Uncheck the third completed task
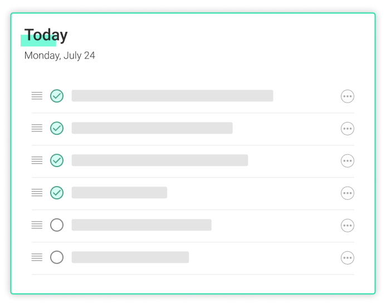The height and width of the screenshot is (308, 386). (x=57, y=160)
